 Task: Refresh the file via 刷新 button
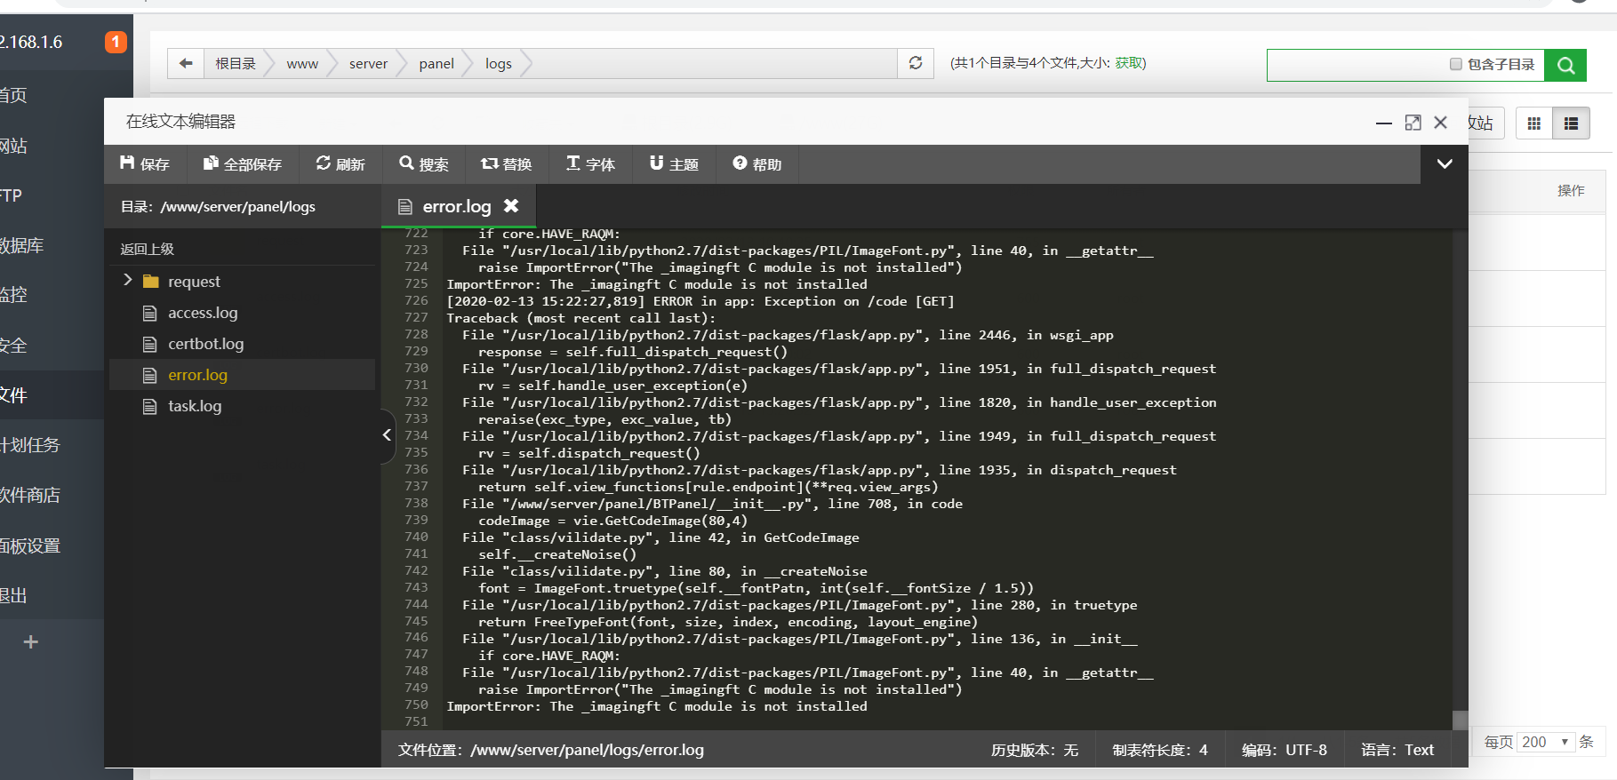point(340,164)
